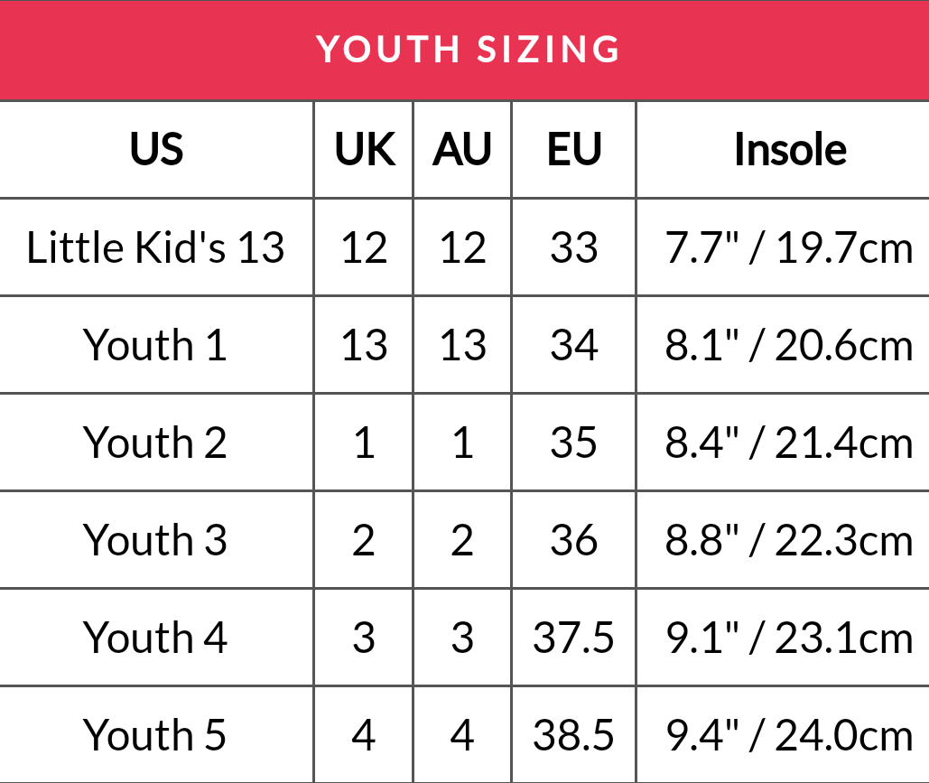Click the EU 37.5 cell
This screenshot has width=929, height=783.
[573, 638]
